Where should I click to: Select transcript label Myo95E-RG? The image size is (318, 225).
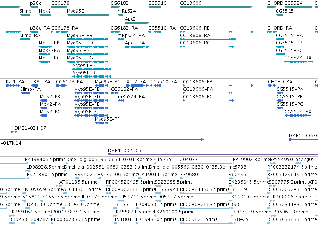(x=80, y=58)
